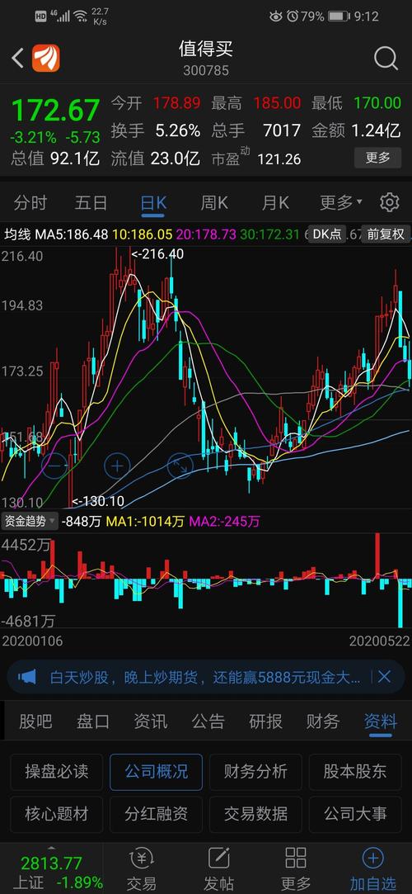Image resolution: width=412 pixels, height=894 pixels.
Task: Dismiss the futures promotion banner
Action: tap(384, 677)
